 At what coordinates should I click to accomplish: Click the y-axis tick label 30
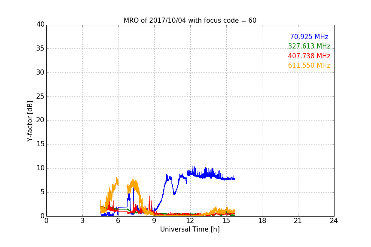40,72
